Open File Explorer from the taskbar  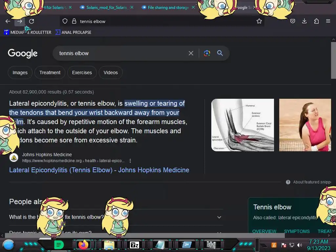[109, 245]
